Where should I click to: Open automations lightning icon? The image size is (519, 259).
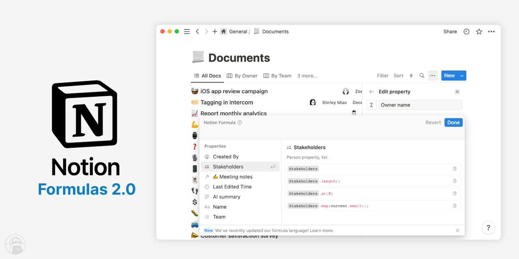point(411,76)
